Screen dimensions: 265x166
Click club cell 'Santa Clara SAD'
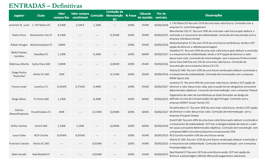(41, 64)
